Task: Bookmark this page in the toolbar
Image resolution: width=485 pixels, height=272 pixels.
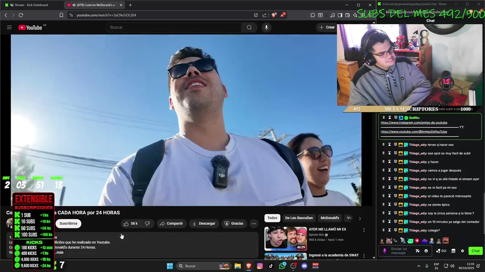Action: pyautogui.click(x=61, y=15)
